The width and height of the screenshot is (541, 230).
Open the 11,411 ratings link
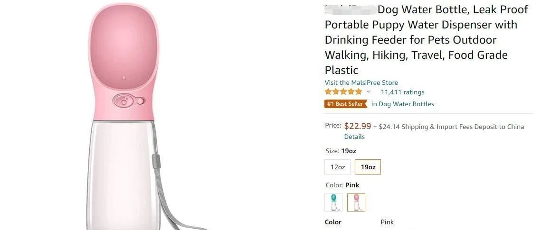pos(402,92)
